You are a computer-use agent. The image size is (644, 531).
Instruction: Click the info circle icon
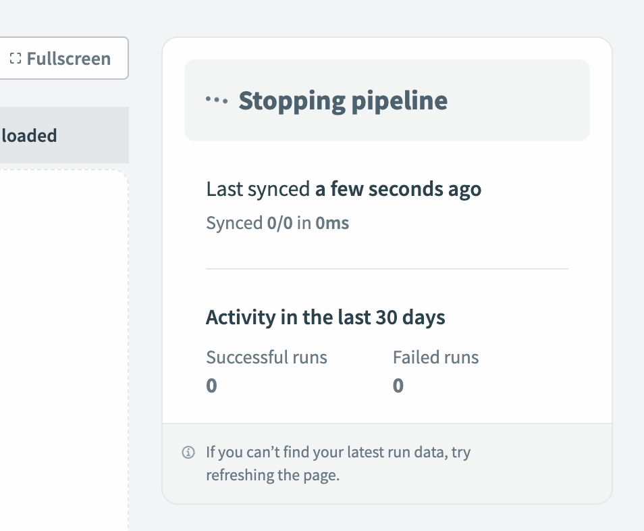pyautogui.click(x=188, y=452)
